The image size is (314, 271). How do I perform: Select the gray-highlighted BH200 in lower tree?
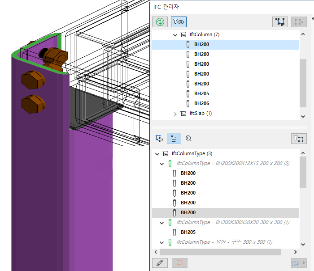pos(226,212)
